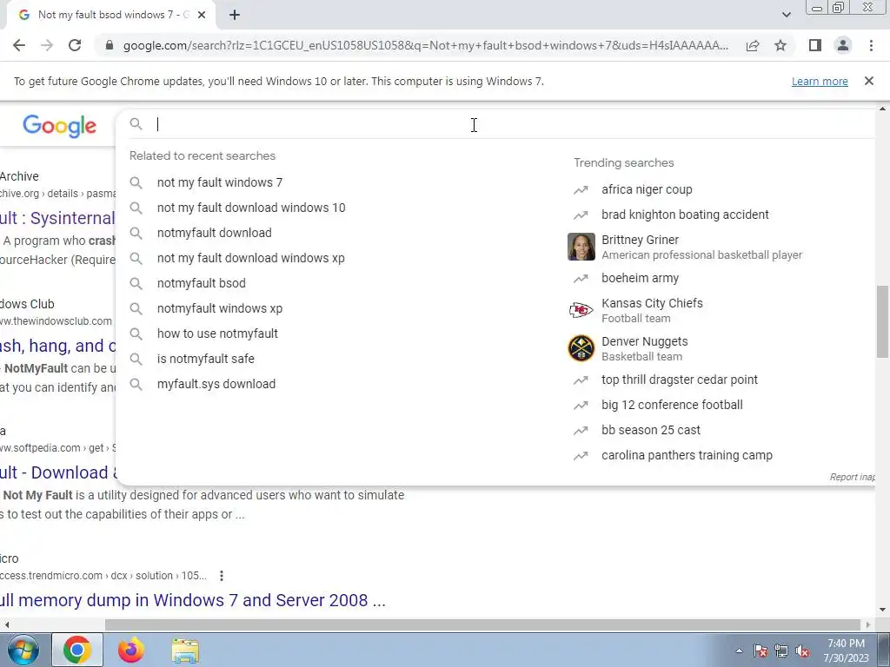Open 'top thrill dragster cedar point' trend

[x=680, y=380]
